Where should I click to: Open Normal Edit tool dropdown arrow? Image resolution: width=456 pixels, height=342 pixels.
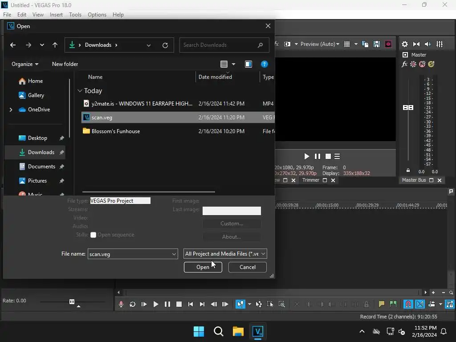[x=249, y=304]
